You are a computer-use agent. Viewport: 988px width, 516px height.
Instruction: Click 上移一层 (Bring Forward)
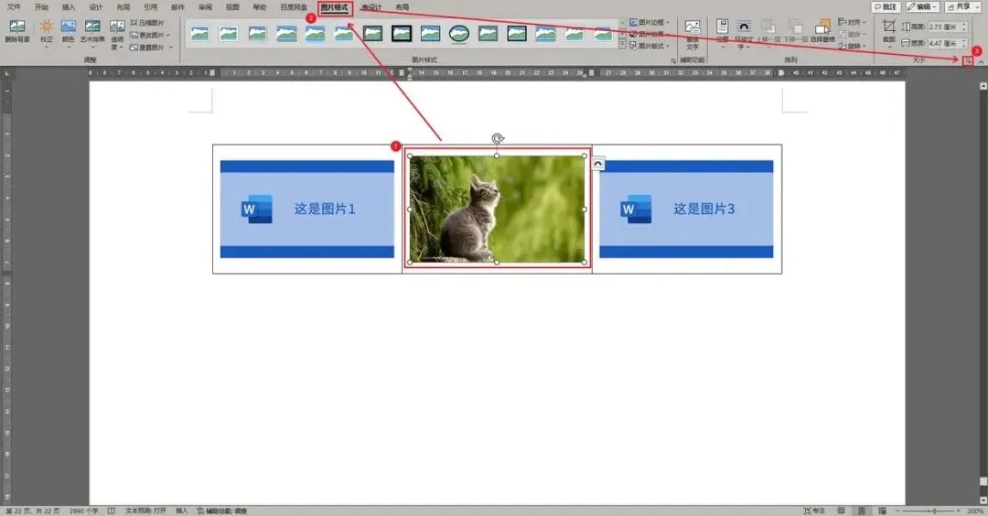[768, 31]
